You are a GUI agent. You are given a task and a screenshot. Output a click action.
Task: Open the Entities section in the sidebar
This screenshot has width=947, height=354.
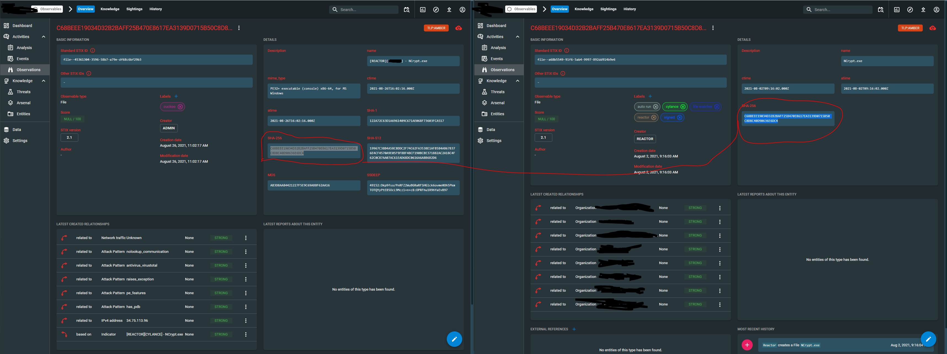(x=23, y=114)
